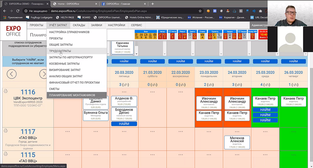Click the browser address bar URL

(x=99, y=11)
